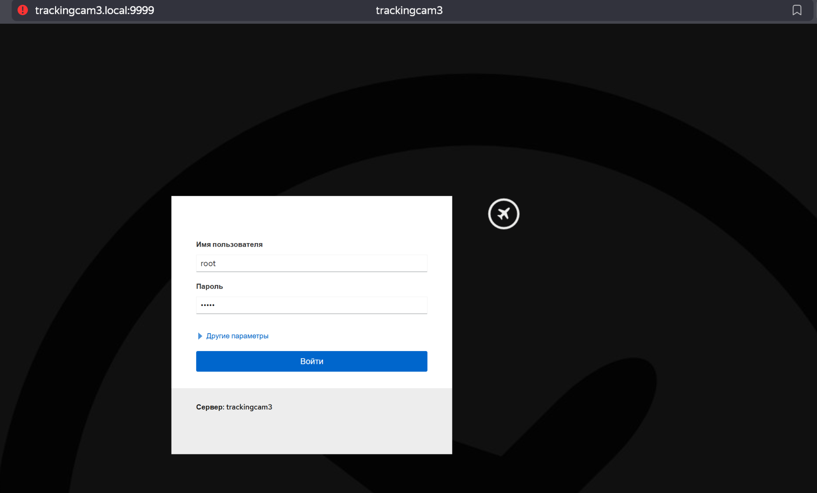Bookmark this page with bookmark icon
This screenshot has height=493, width=817.
(797, 10)
